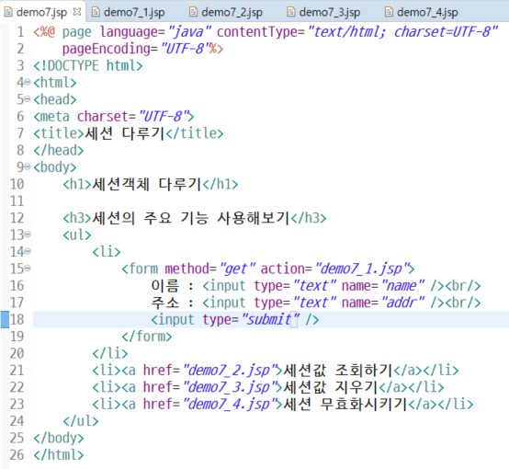
Task: Click the pageEncoding "UTF-8" value
Action: tap(185, 49)
